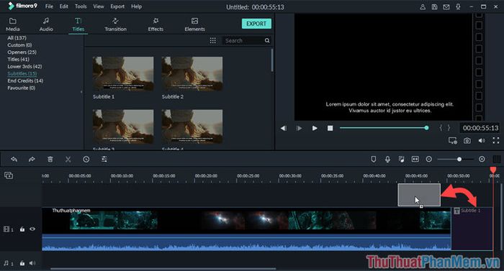Open the Export menu

117,6
